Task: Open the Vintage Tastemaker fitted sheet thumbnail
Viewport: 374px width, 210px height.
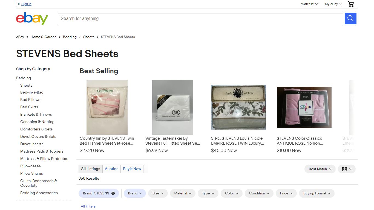Action: pos(173,107)
